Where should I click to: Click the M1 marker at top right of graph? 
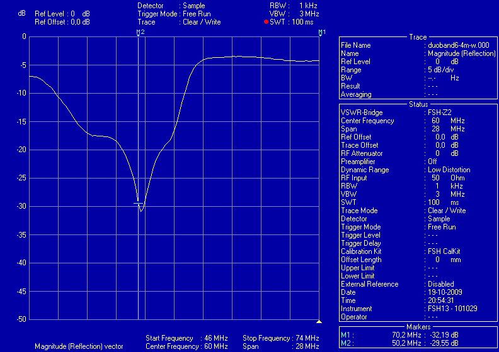click(321, 31)
